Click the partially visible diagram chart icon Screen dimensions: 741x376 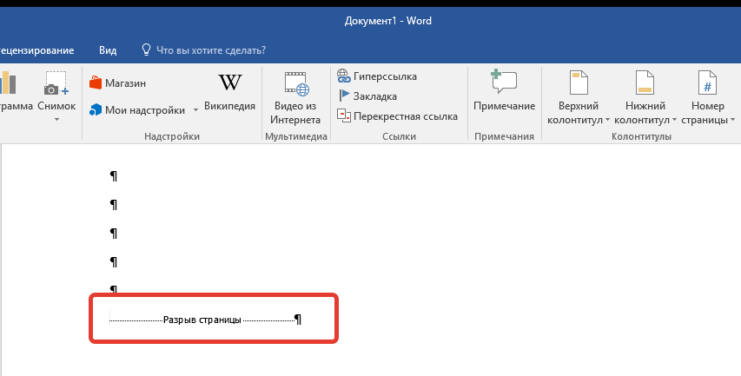coord(9,84)
